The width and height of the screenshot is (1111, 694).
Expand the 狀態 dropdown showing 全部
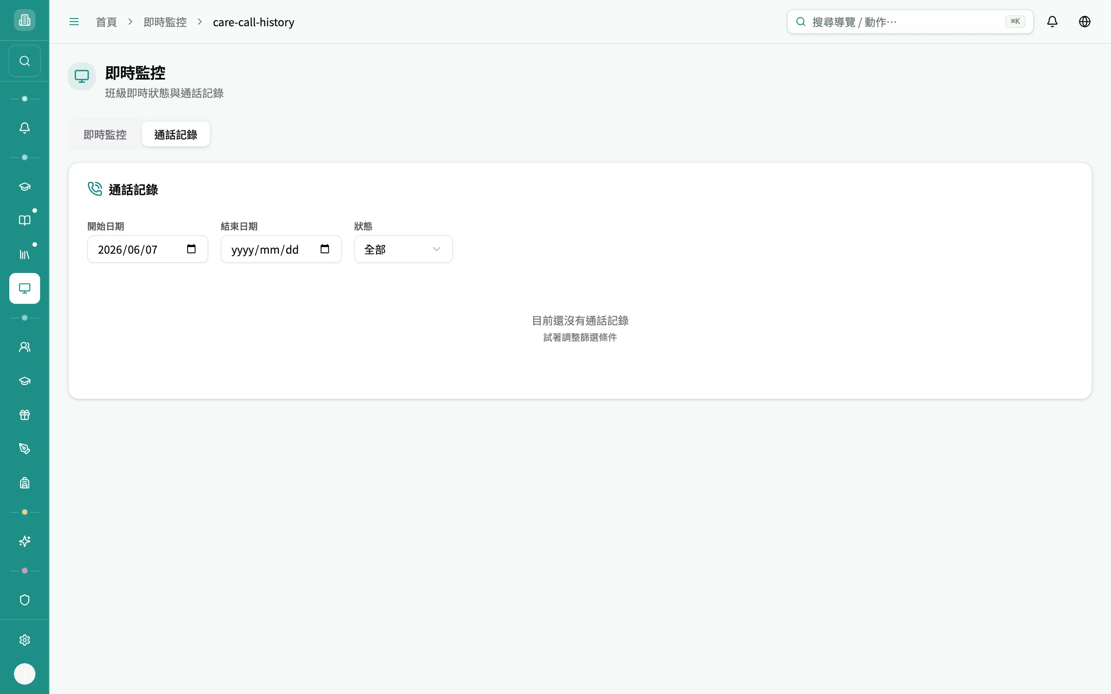click(403, 249)
